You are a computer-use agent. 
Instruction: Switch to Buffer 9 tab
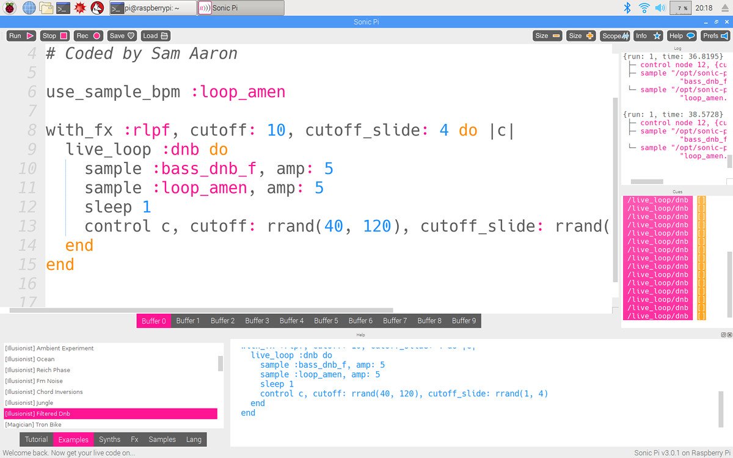[464, 321]
